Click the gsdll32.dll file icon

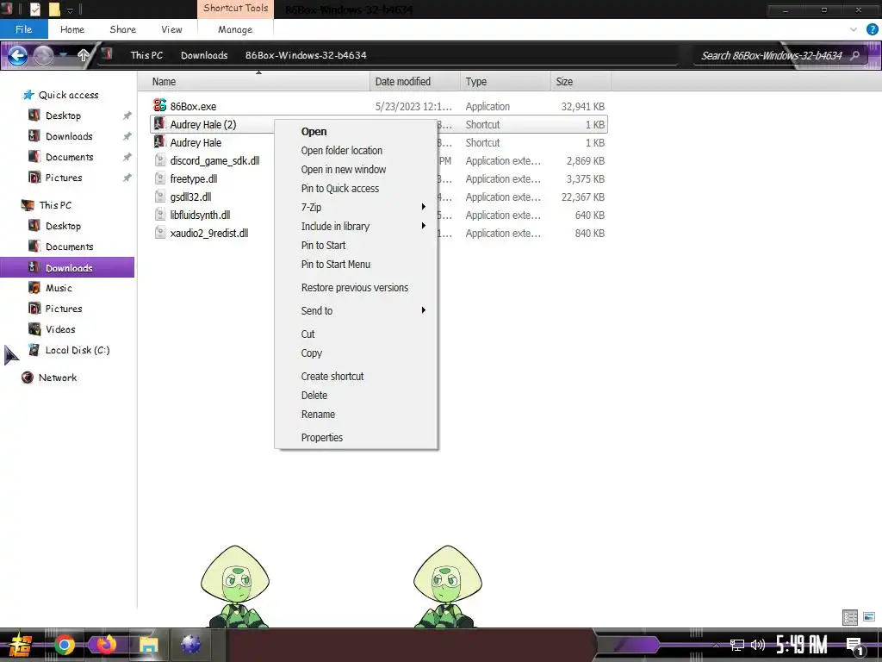point(159,197)
